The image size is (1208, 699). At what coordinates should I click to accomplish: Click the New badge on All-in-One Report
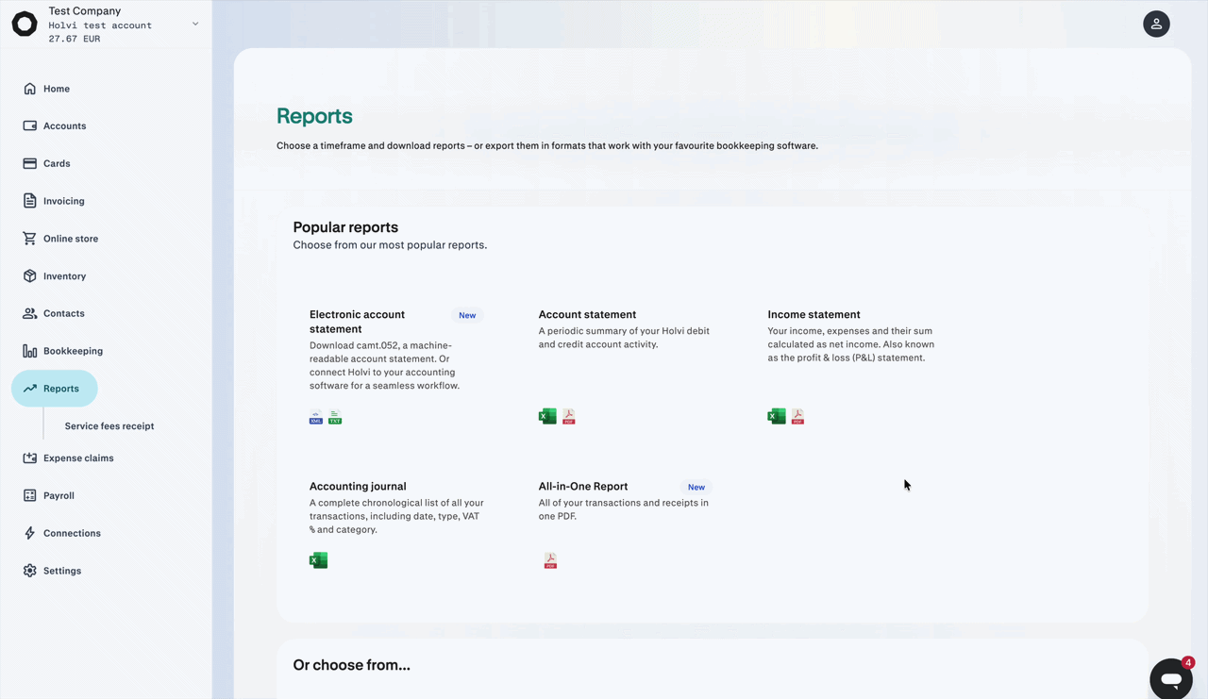[696, 487]
